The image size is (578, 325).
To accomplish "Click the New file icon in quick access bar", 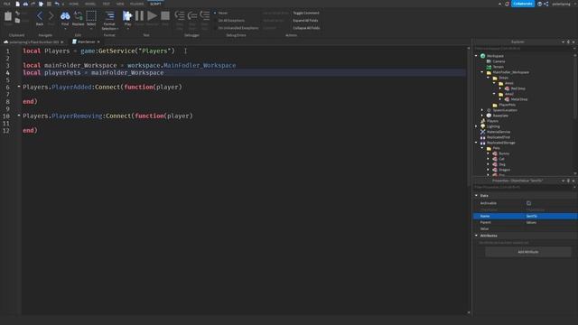I will pyautogui.click(x=17, y=4).
